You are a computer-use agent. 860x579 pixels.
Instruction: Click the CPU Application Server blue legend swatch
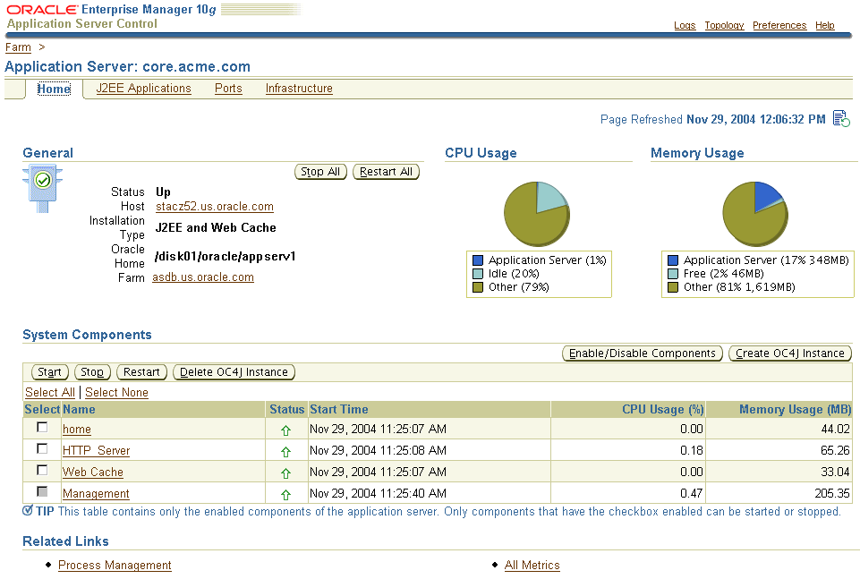pyautogui.click(x=478, y=260)
